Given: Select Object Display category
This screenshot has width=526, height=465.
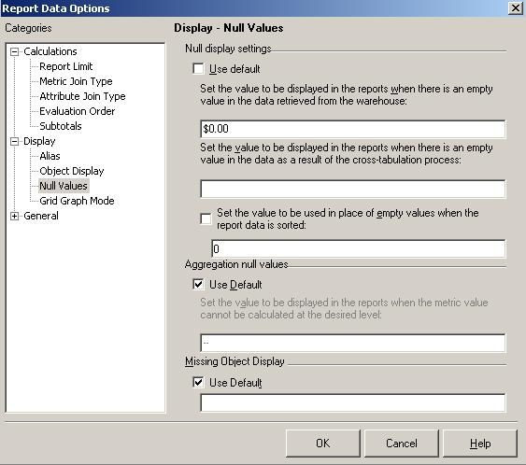Looking at the screenshot, I should [72, 171].
